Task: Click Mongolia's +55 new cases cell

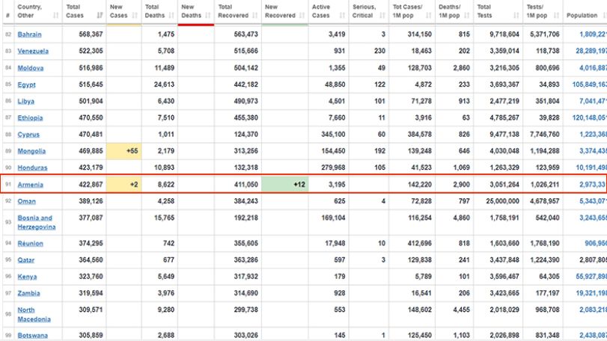Action: tap(124, 151)
